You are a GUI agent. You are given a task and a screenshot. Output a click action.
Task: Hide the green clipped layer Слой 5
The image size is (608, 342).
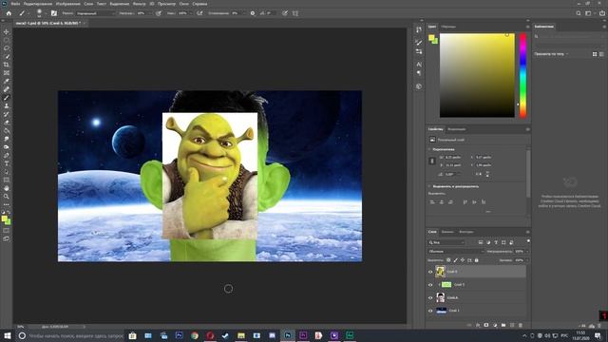(430, 285)
